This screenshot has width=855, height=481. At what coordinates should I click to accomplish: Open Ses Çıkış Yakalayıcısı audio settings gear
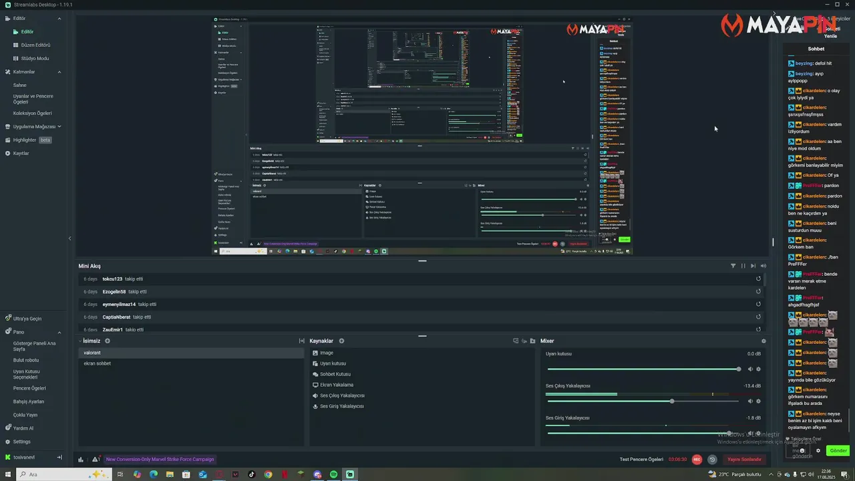pos(758,401)
